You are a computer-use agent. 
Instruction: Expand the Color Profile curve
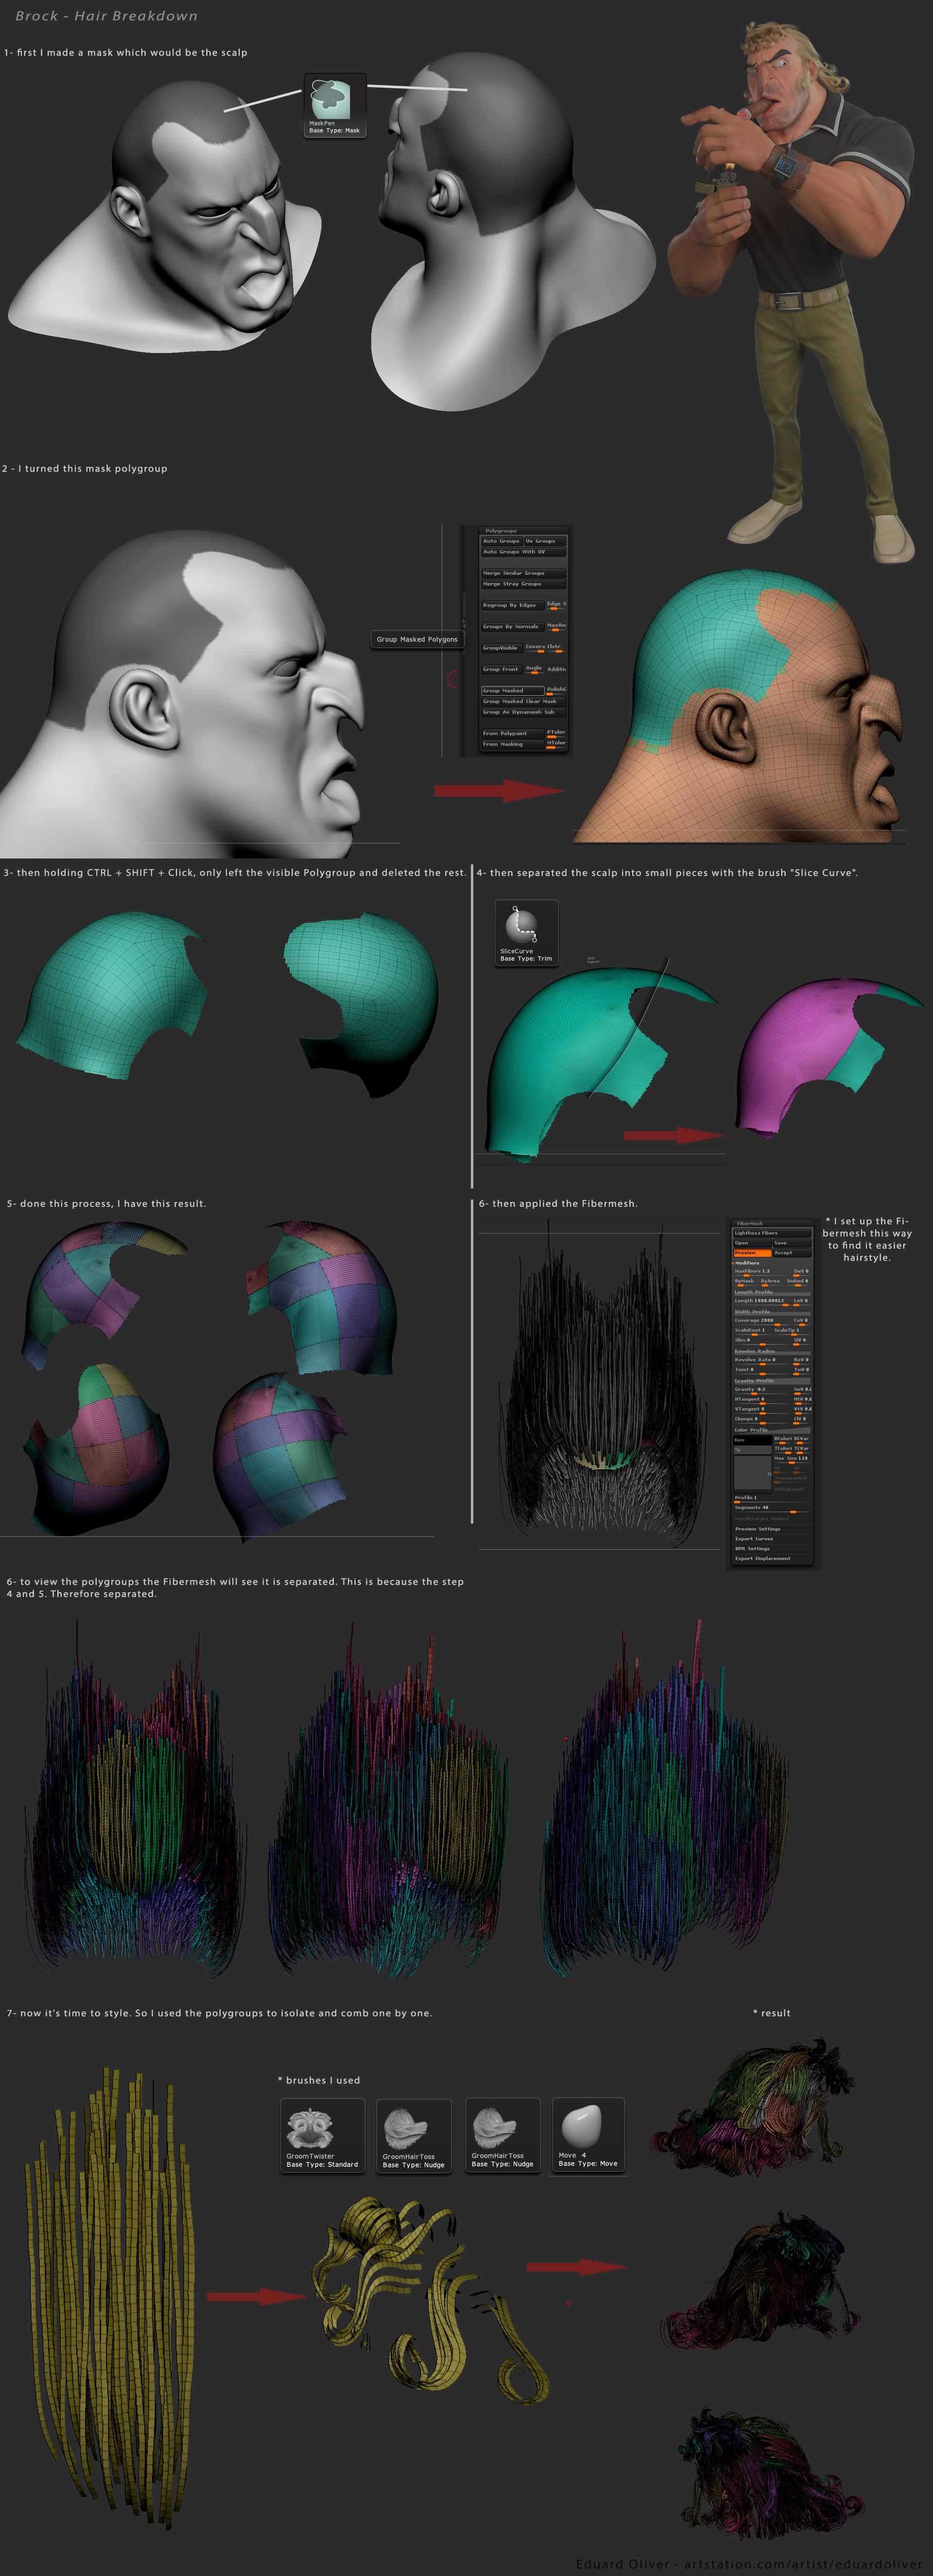pyautogui.click(x=773, y=1430)
